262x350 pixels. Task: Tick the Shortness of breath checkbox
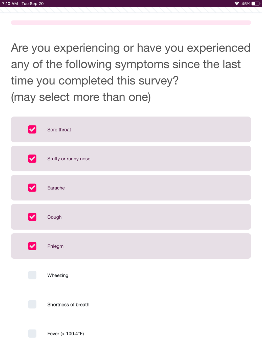click(x=32, y=304)
